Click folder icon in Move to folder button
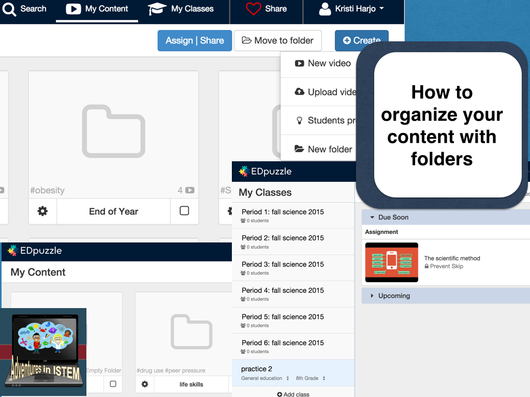 (x=247, y=40)
